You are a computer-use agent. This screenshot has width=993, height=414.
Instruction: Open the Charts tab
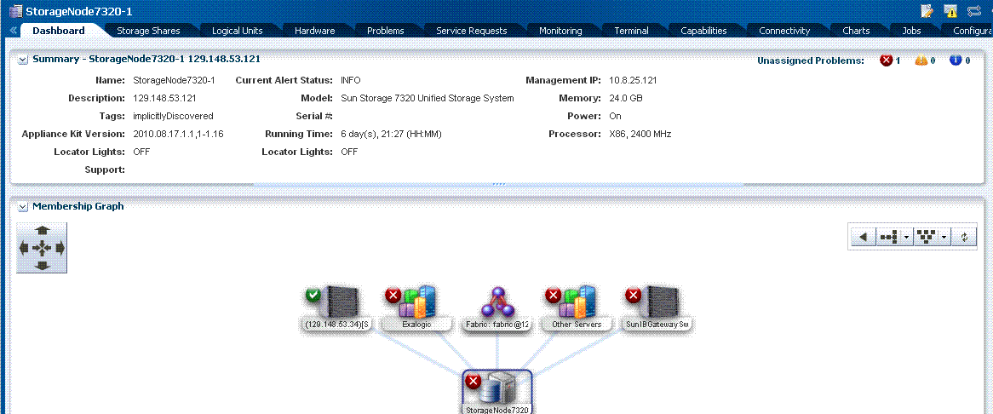tap(856, 31)
